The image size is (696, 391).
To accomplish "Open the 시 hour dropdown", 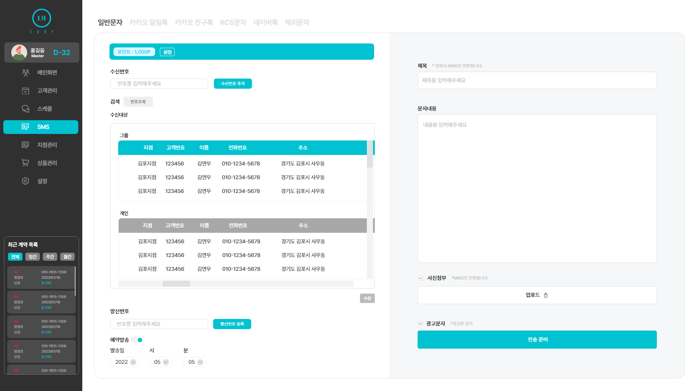I will [160, 362].
